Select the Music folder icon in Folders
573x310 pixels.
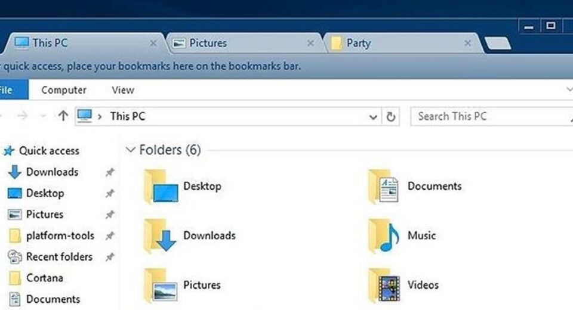[383, 235]
